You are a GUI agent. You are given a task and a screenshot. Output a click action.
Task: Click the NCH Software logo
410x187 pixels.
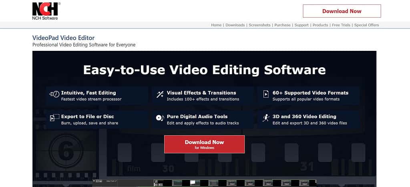pos(46,11)
